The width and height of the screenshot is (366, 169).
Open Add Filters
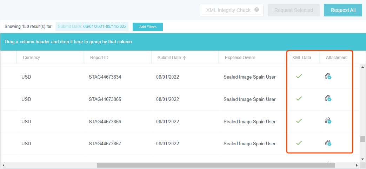point(147,27)
